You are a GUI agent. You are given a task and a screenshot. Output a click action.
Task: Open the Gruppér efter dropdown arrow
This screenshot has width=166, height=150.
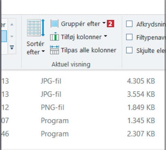click(104, 23)
